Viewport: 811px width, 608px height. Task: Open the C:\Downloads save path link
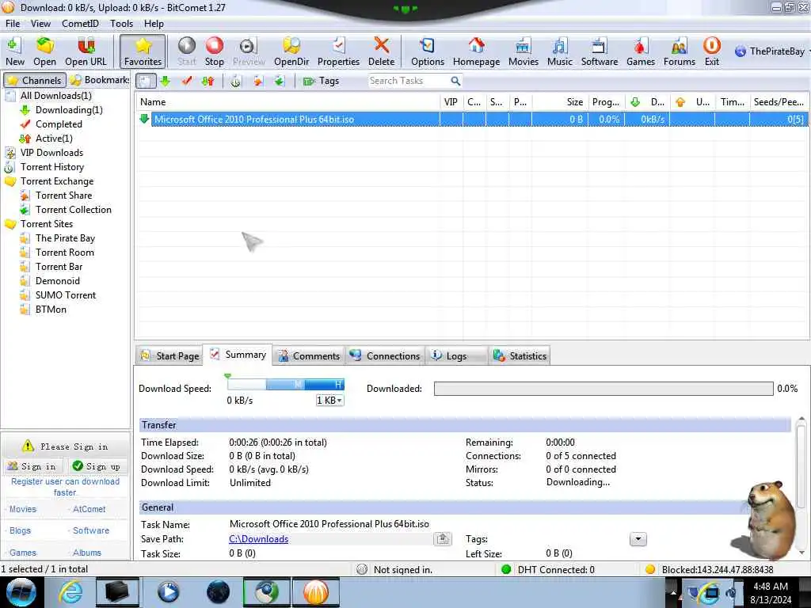pyautogui.click(x=259, y=538)
